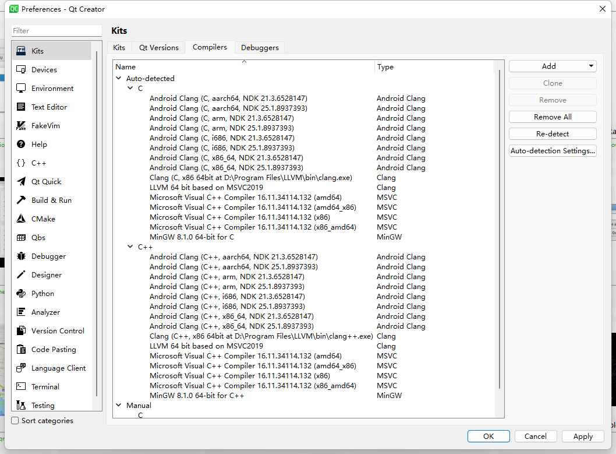
Task: Open the Devices category icon
Action: (21, 69)
